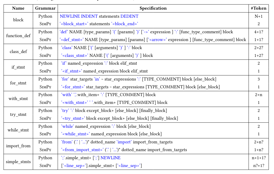Screen dimensions: 274x174
Task: Click the blue 'class' keyword
Action: click(x=67, y=48)
